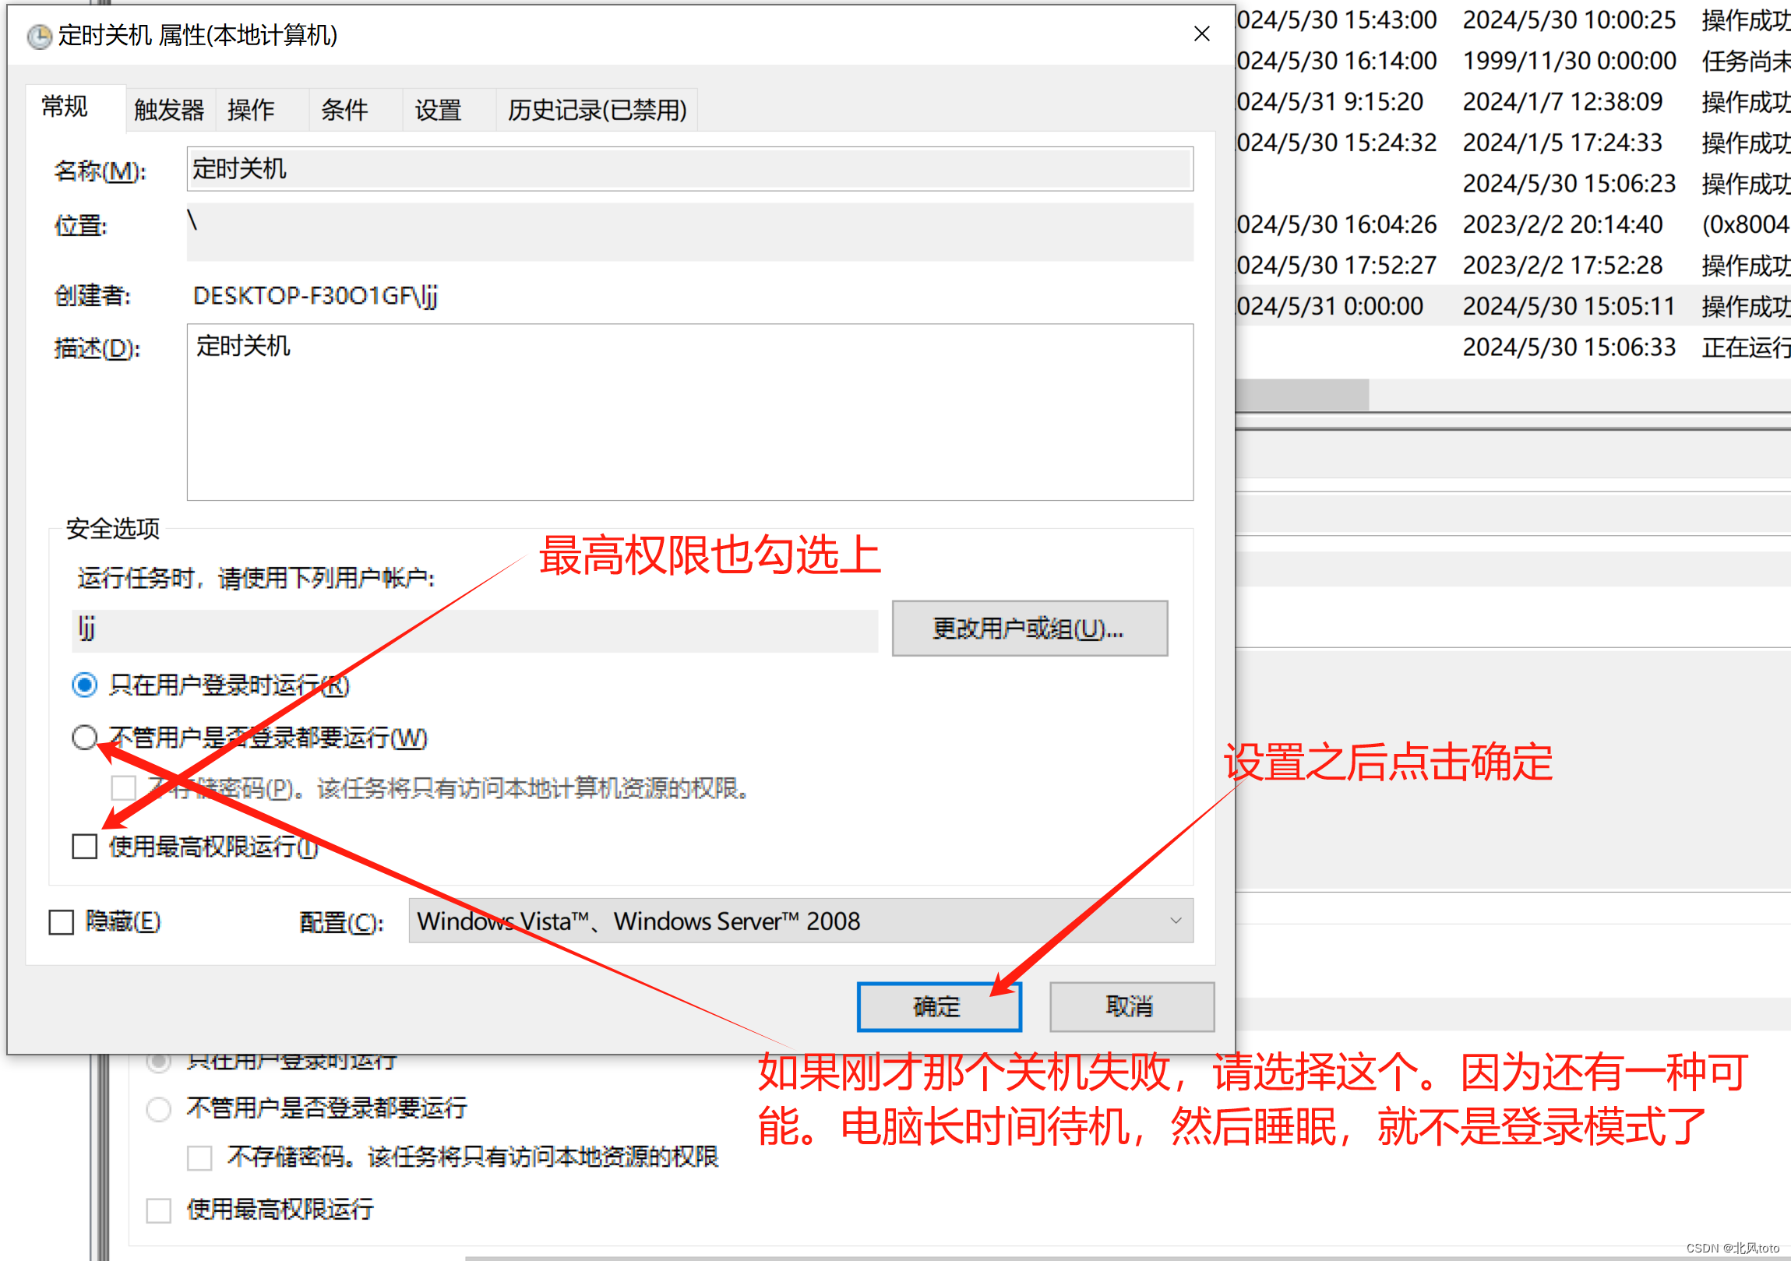This screenshot has width=1791, height=1261.
Task: Open the 操作 tab
Action: coord(262,110)
